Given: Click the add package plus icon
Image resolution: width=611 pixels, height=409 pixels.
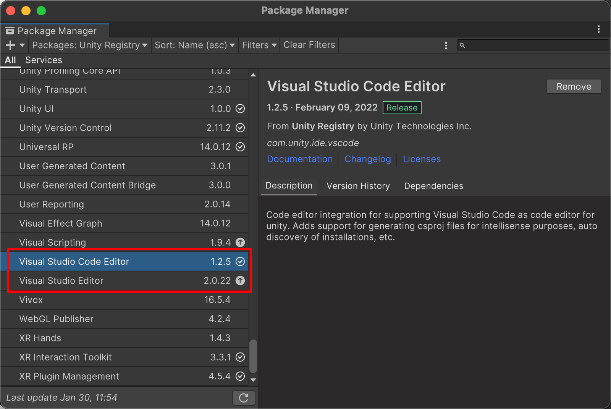Looking at the screenshot, I should (10, 45).
